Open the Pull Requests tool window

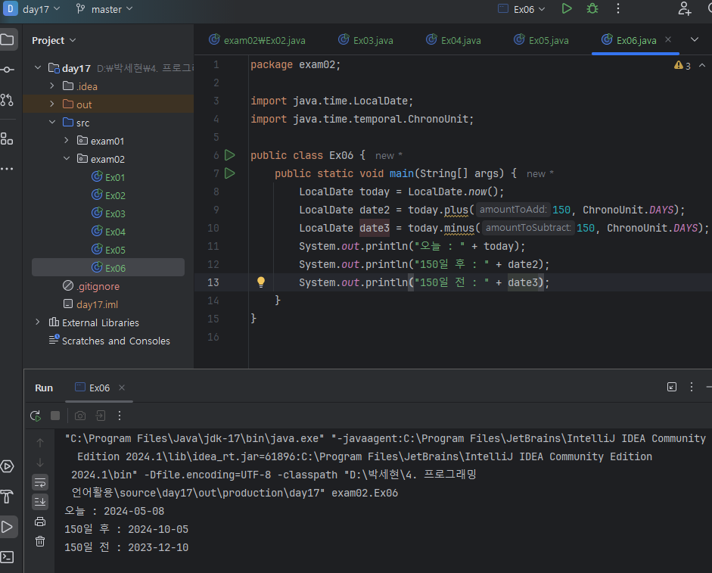tap(8, 100)
